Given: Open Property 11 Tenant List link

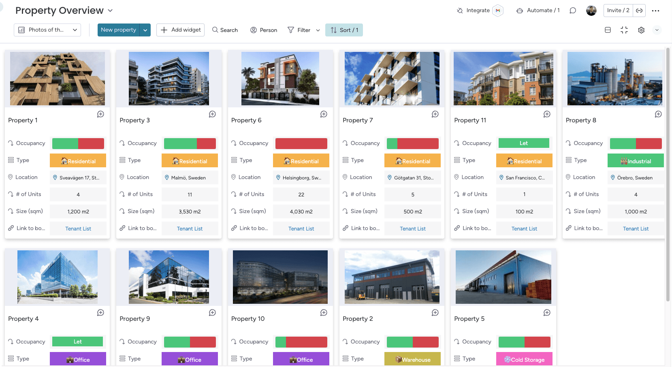Looking at the screenshot, I should [x=524, y=229].
